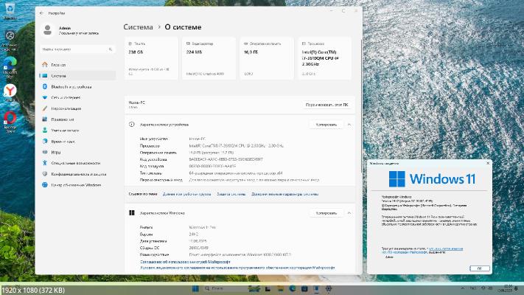Viewport: 524px width, 295px height.
Task: Open the software license terms link
Action: [237, 268]
